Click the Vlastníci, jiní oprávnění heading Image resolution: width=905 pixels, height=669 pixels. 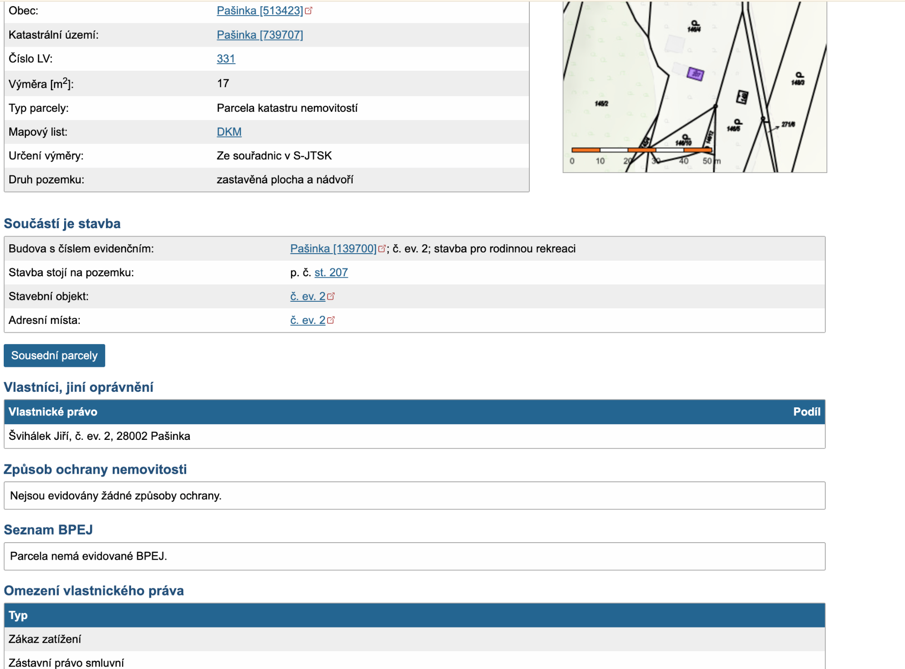point(78,387)
